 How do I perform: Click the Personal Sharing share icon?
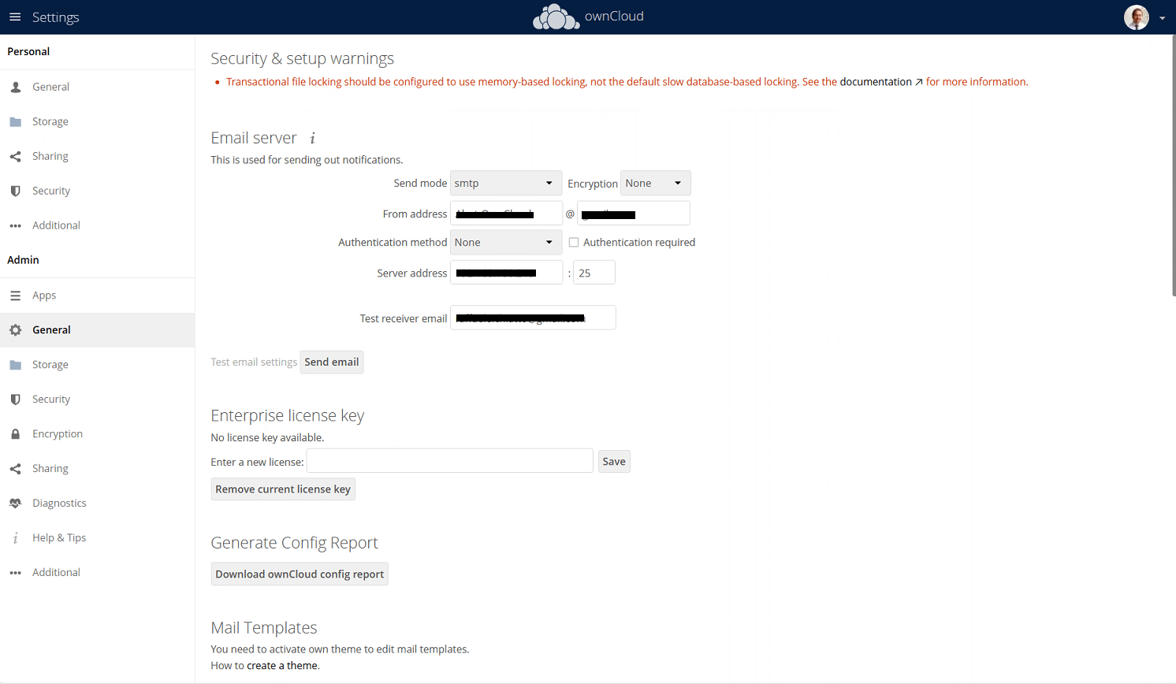[15, 157]
